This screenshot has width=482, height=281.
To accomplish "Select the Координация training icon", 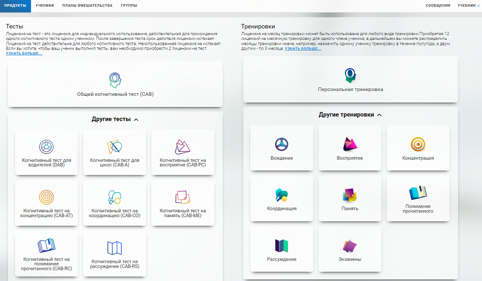I will [x=282, y=195].
